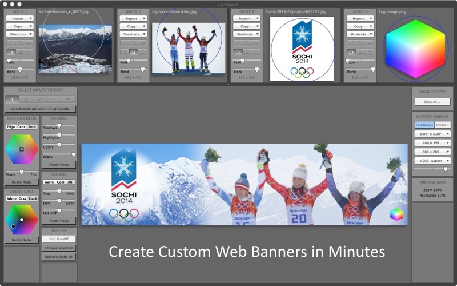Image resolution: width=457 pixels, height=286 pixels.
Task: Open Input 1 Copy dropdown
Action: (20, 26)
